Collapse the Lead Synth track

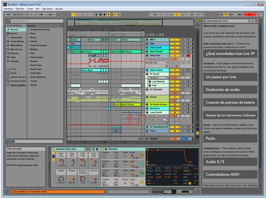(x=147, y=113)
